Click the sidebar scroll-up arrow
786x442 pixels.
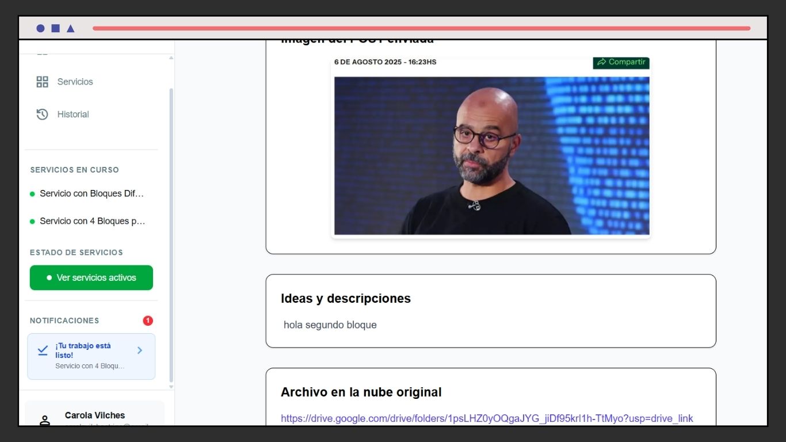170,58
